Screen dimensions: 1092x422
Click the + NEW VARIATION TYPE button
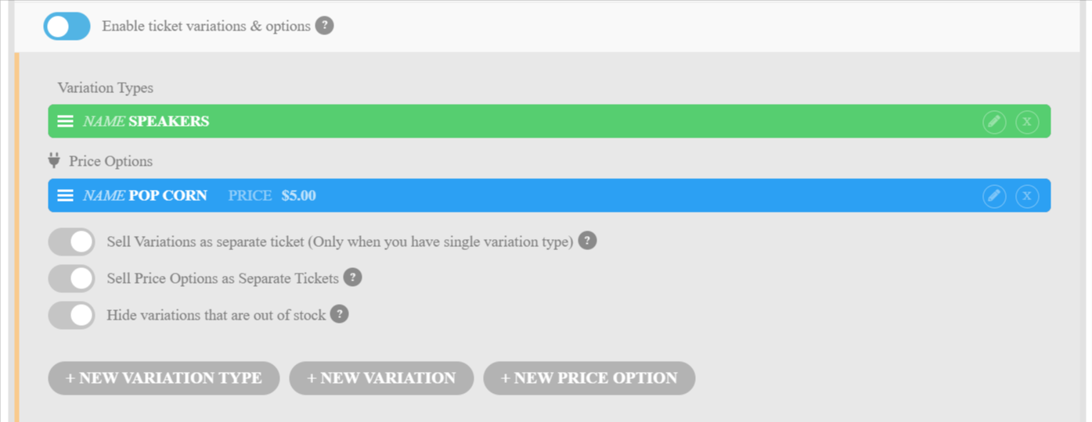164,378
